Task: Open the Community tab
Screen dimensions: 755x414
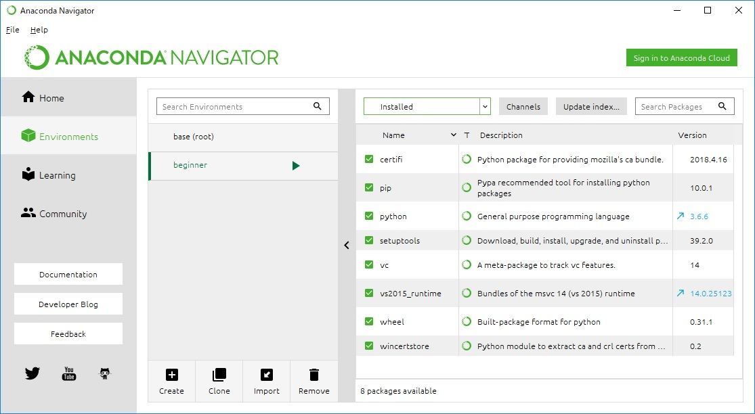Action: coord(68,214)
